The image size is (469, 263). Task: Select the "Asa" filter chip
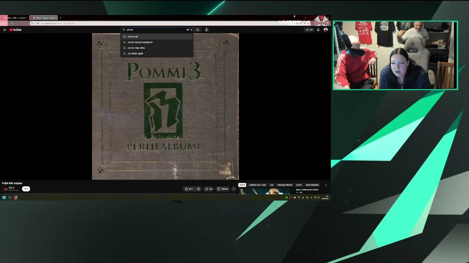pyautogui.click(x=272, y=185)
